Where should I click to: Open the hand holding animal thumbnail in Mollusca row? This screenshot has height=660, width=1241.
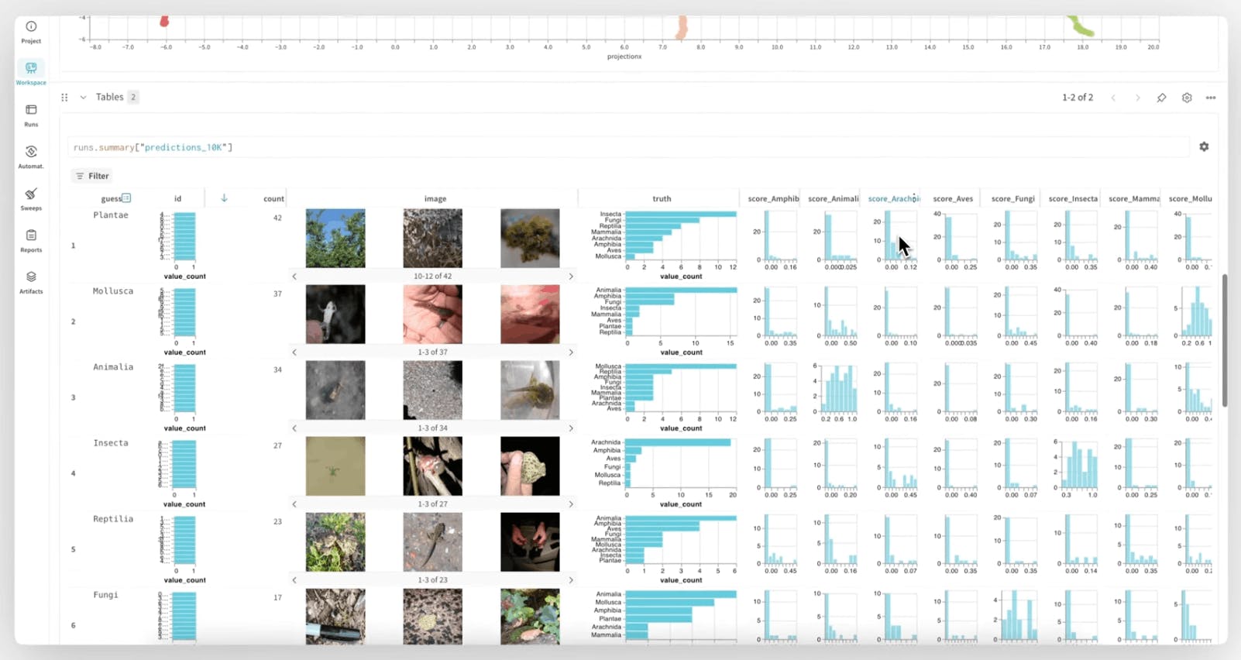432,315
